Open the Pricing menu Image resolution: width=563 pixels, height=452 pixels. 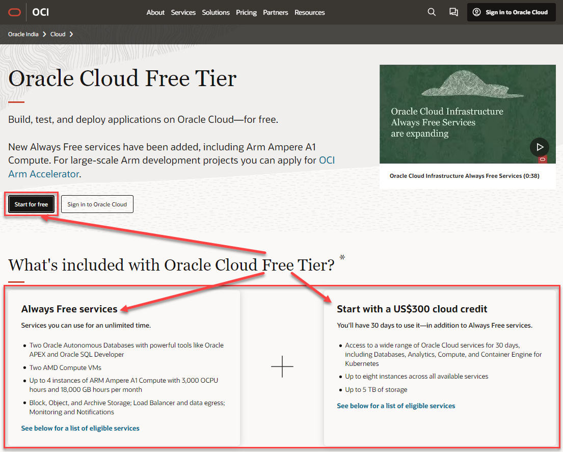[246, 13]
